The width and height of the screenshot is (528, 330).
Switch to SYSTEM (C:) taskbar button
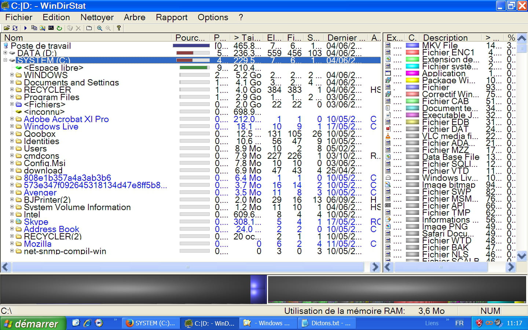pyautogui.click(x=151, y=323)
